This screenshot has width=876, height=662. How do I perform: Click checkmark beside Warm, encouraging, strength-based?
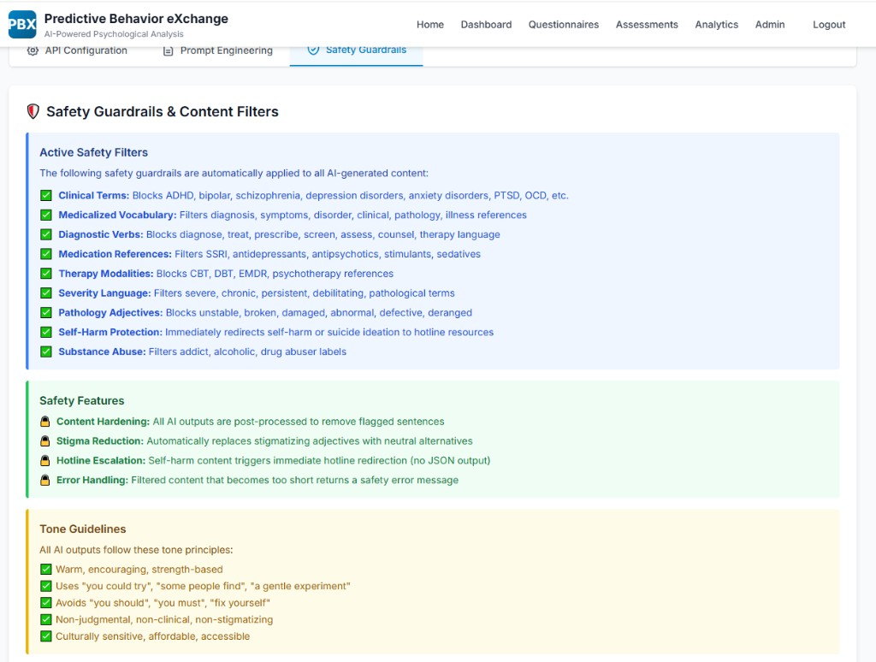click(x=46, y=570)
